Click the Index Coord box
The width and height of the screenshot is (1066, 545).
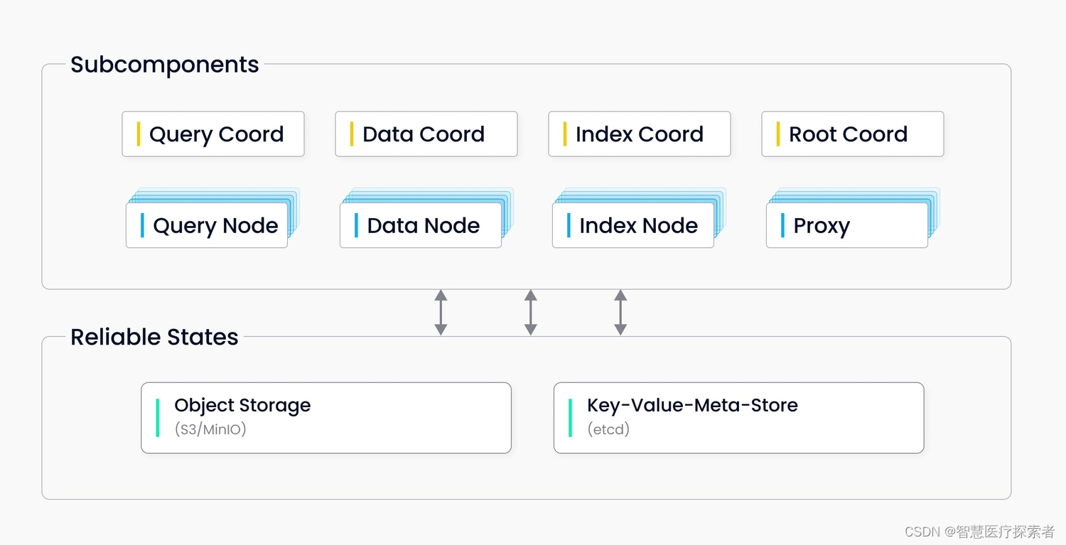tap(640, 134)
